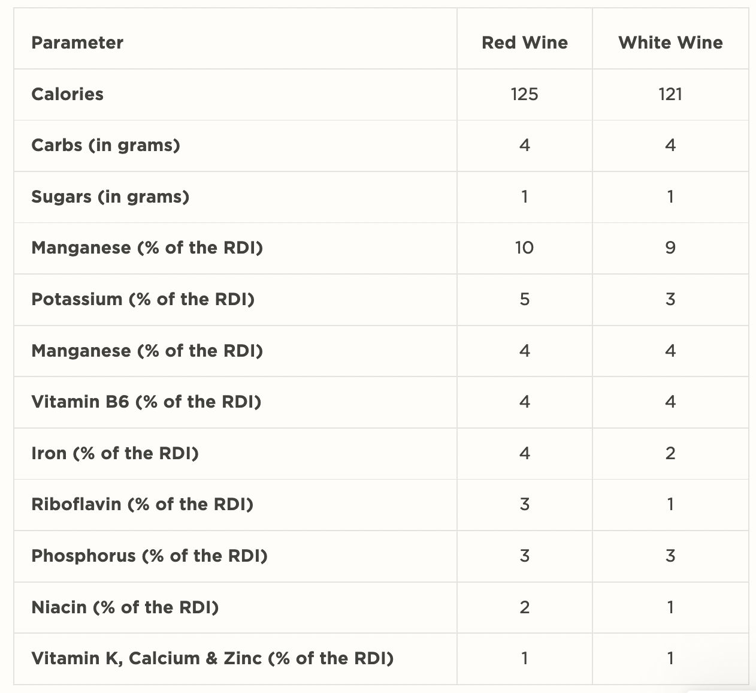Select the Phosphorus row label
This screenshot has width=756, height=693.
pyautogui.click(x=149, y=556)
